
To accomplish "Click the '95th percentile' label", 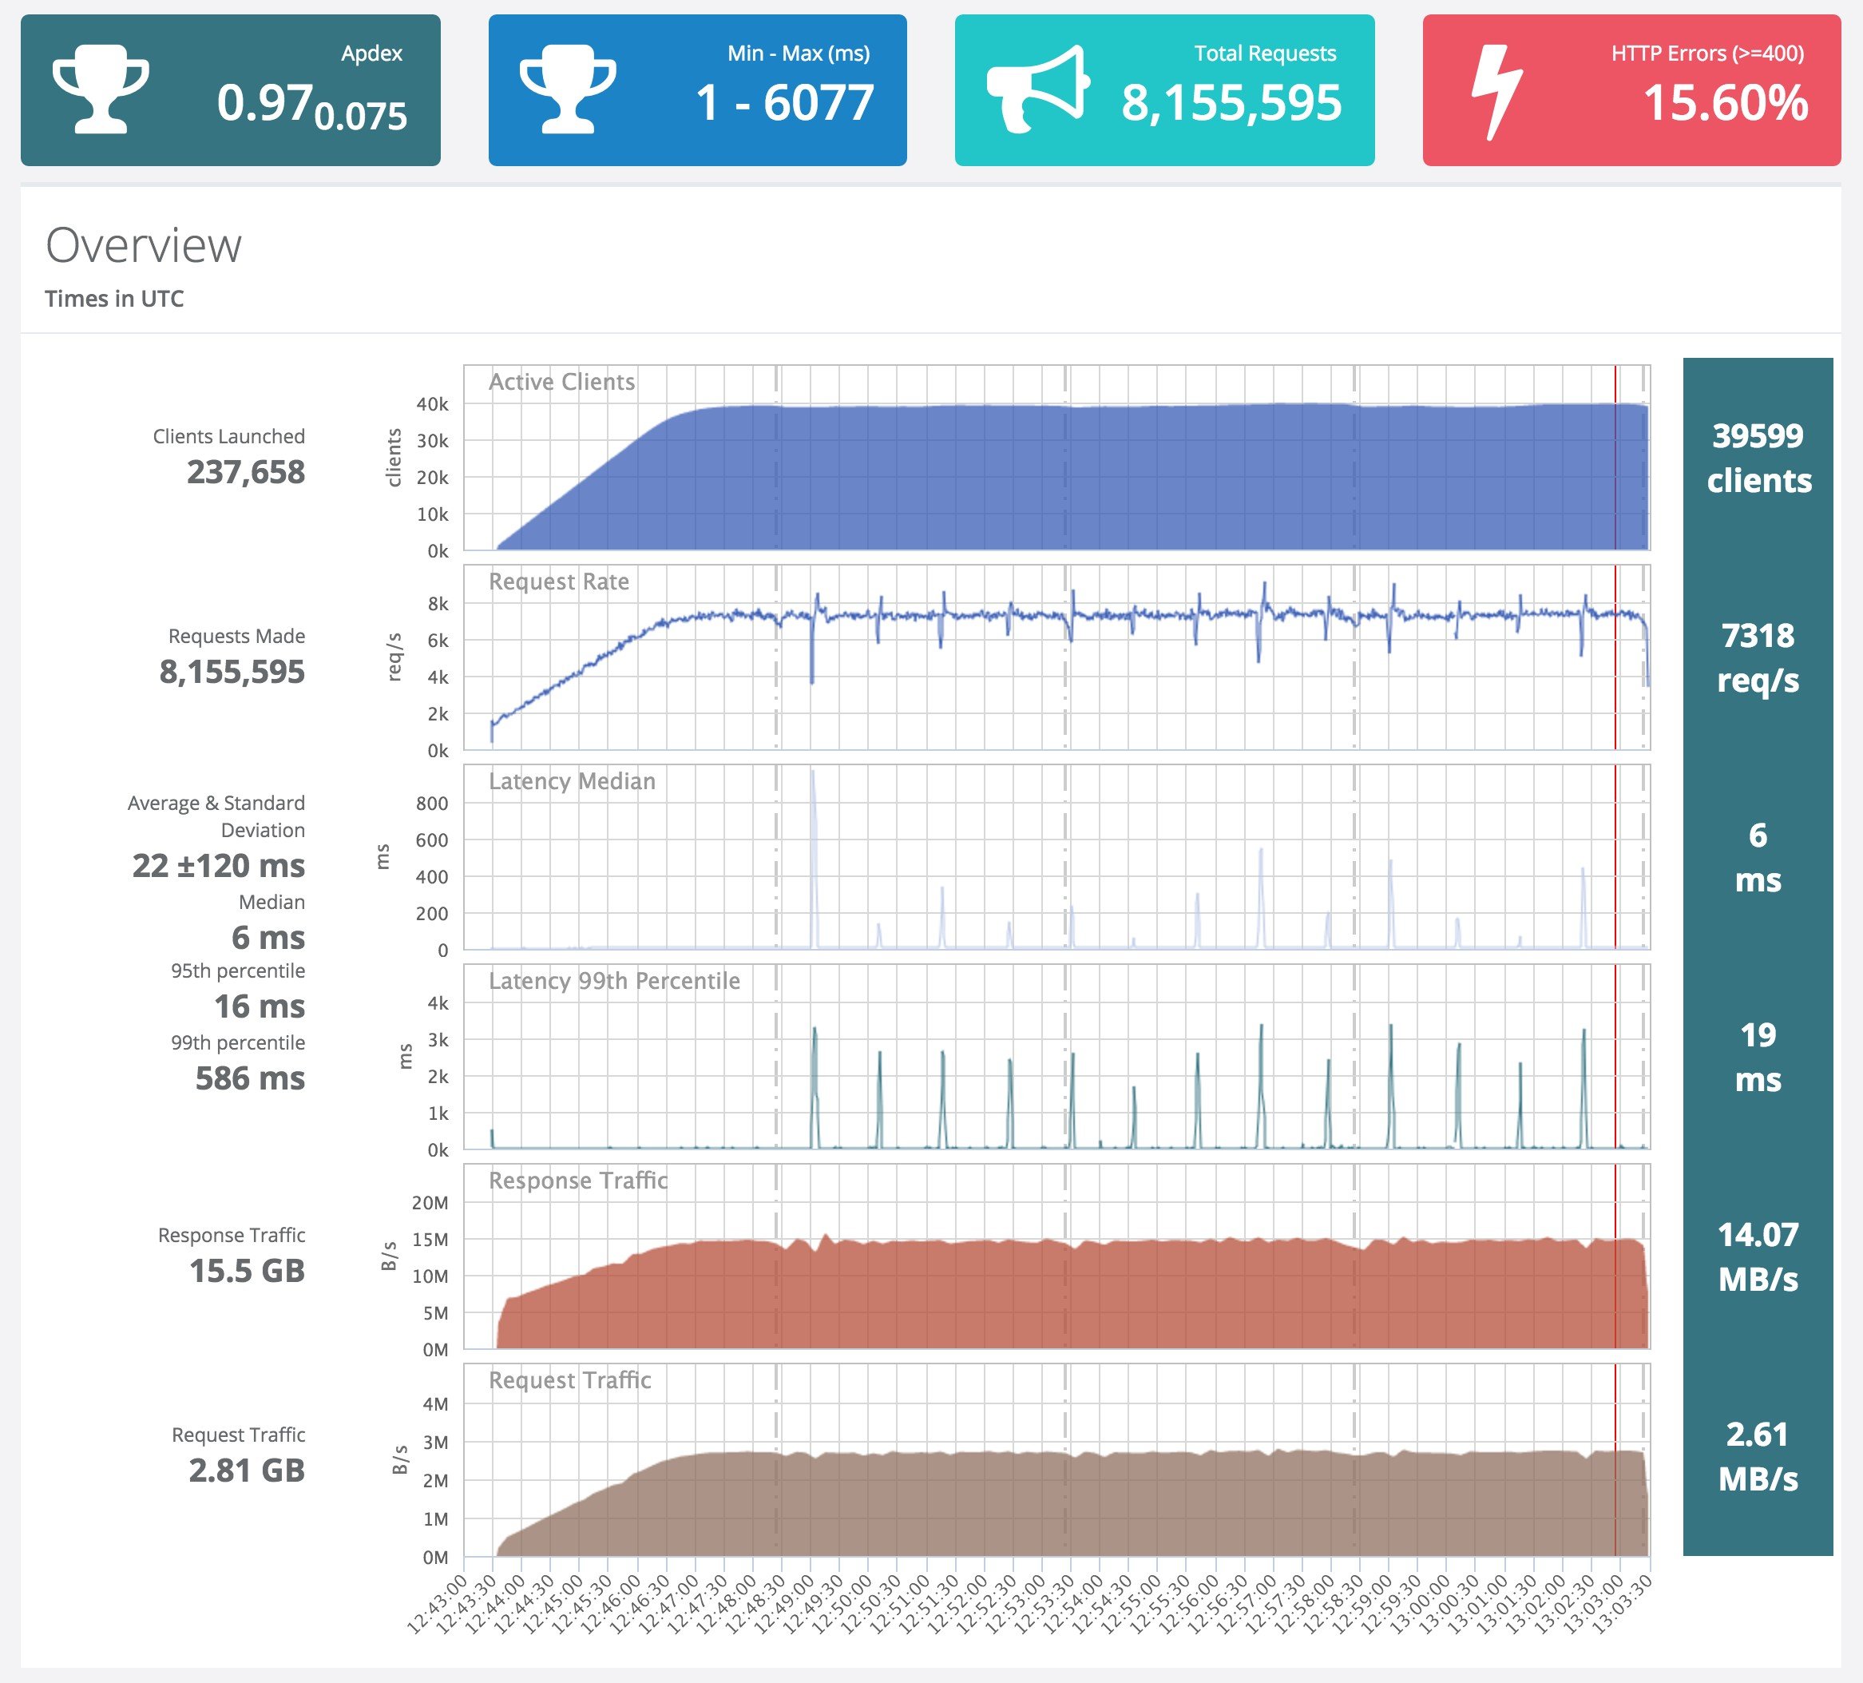I will 237,971.
